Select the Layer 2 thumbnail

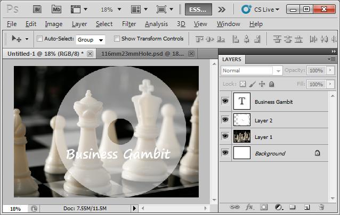pos(241,120)
